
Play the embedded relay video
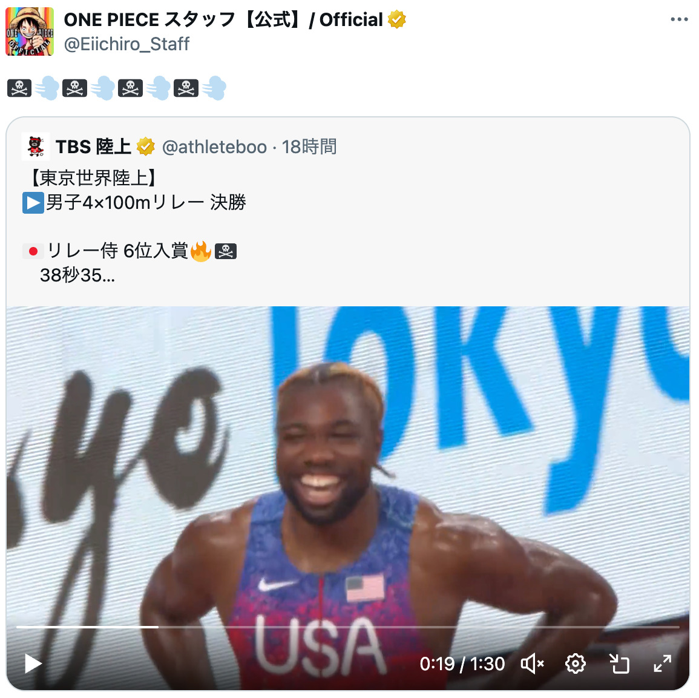(33, 663)
